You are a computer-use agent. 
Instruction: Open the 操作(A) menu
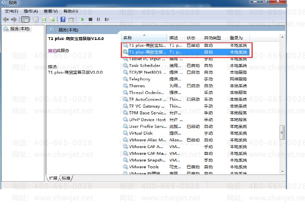(x=31, y=11)
